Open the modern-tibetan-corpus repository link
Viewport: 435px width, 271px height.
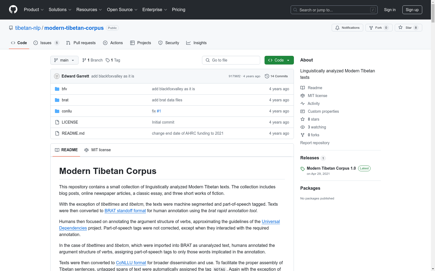coord(74,28)
